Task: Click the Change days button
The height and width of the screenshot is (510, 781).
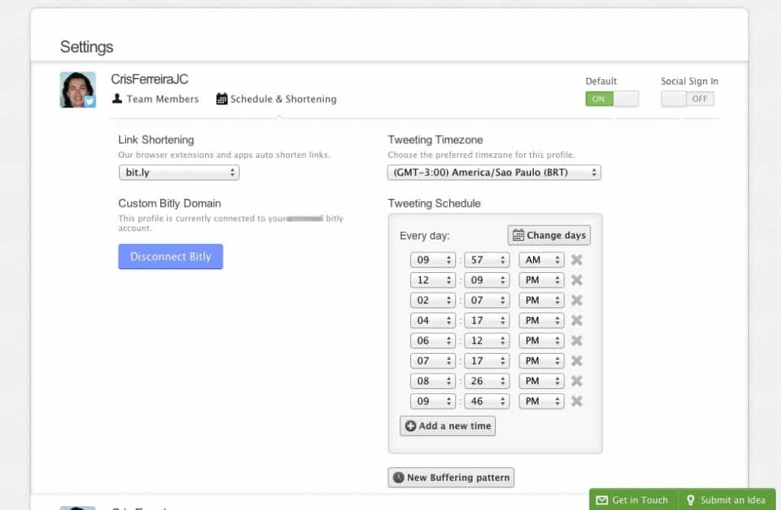Action: pos(549,235)
